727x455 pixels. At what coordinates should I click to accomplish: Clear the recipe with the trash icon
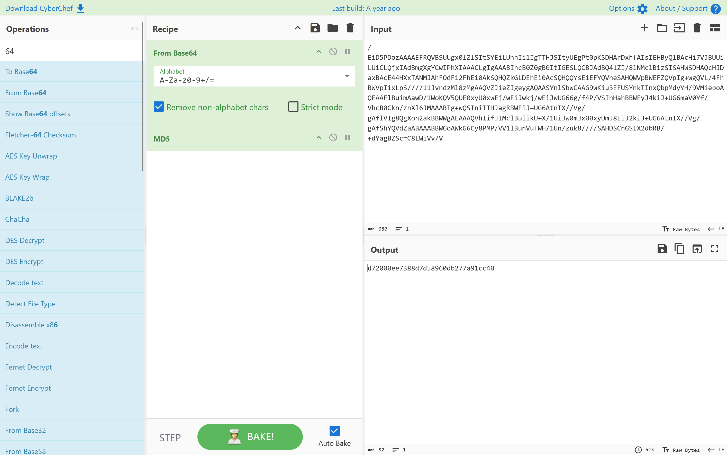point(350,28)
